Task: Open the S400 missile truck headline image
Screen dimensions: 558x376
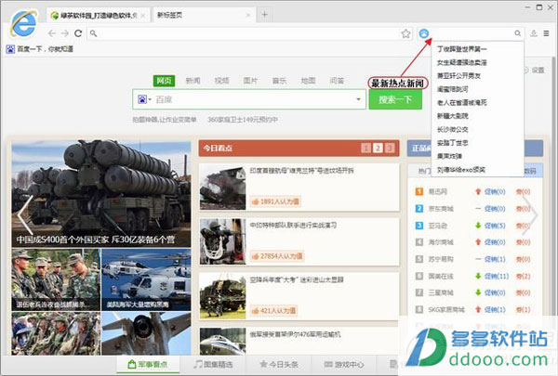Action: [x=101, y=194]
